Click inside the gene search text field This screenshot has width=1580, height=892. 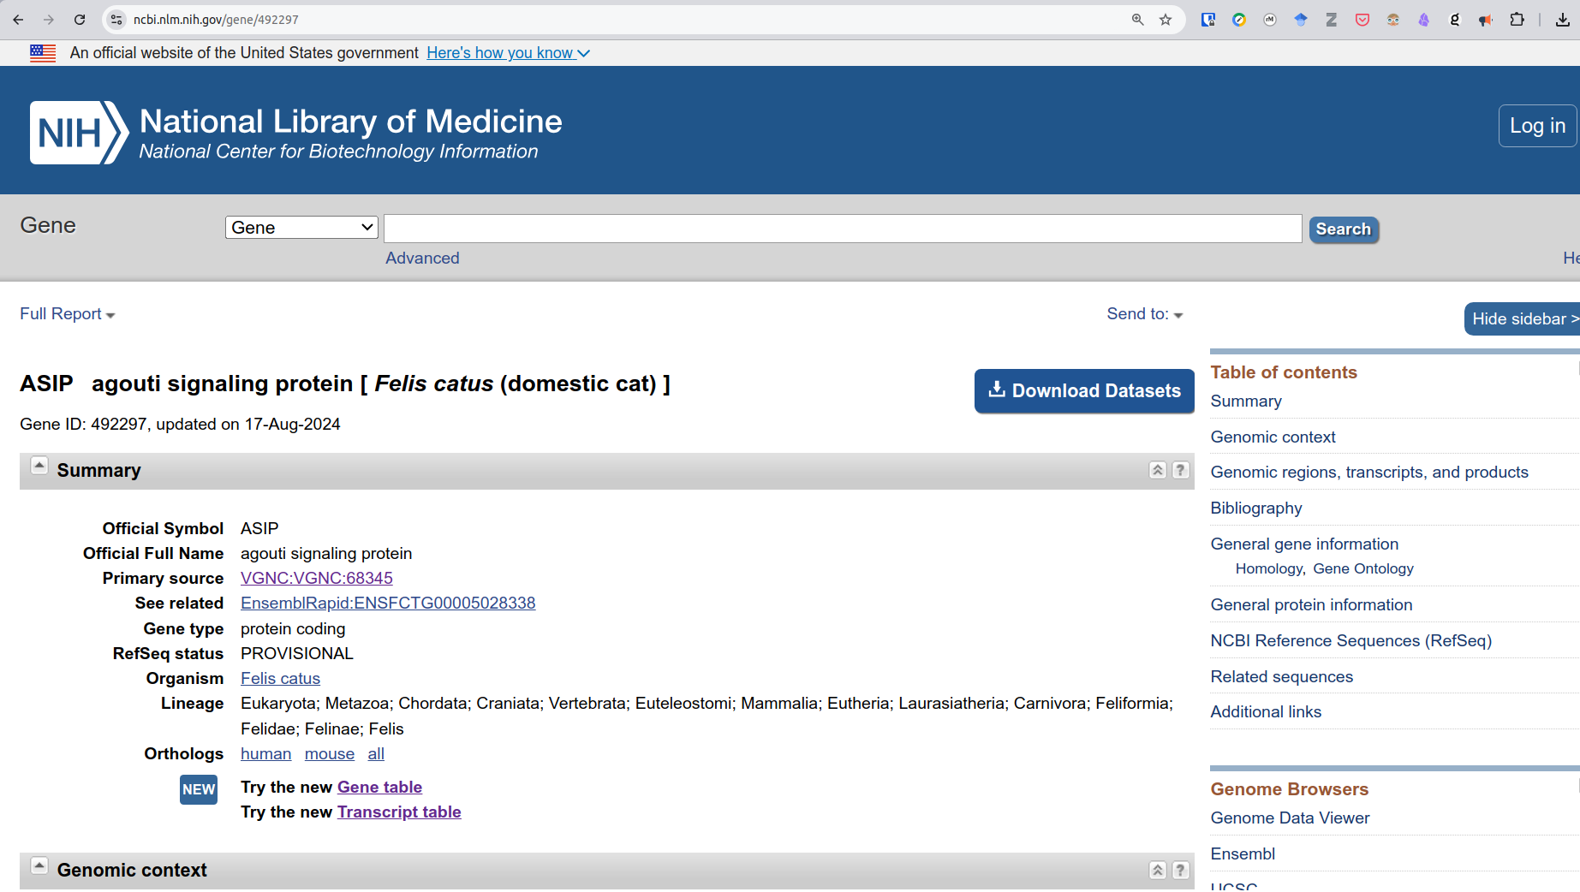point(843,229)
